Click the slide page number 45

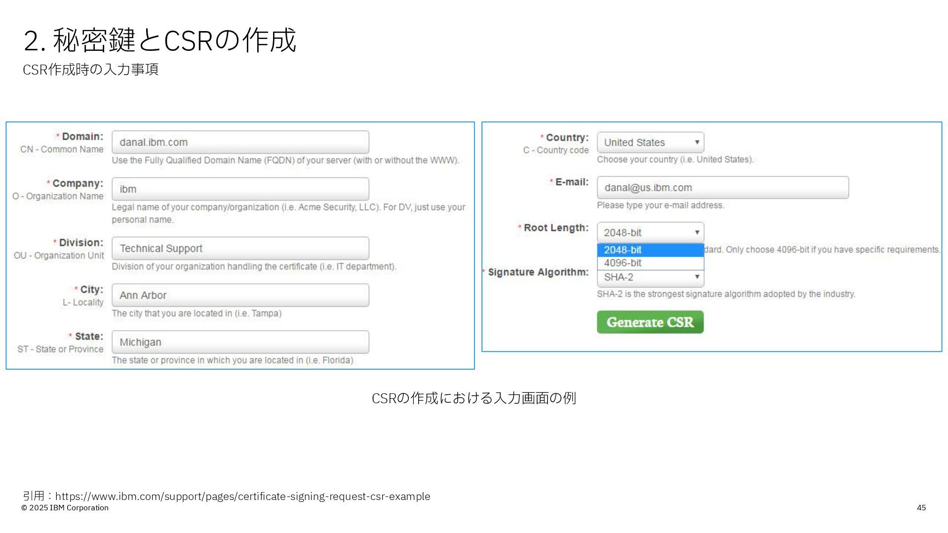tap(921, 508)
